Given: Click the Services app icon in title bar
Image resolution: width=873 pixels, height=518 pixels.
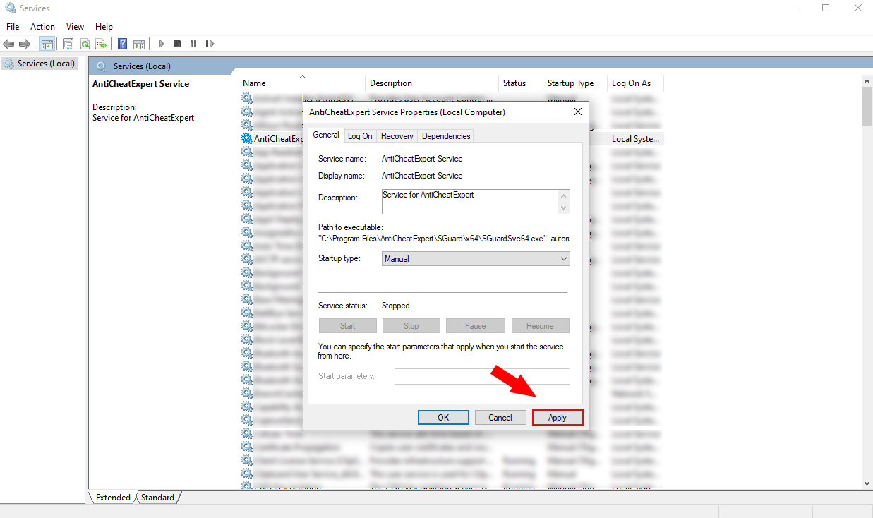Looking at the screenshot, I should 10,8.
